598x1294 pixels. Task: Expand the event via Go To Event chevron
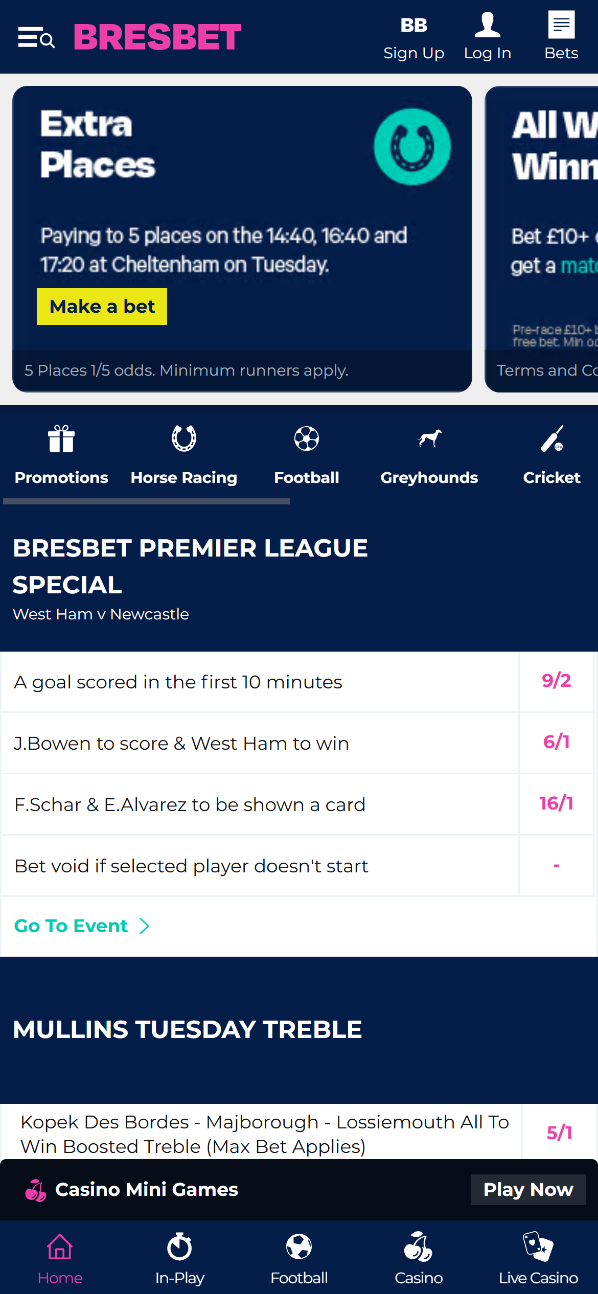click(x=145, y=926)
